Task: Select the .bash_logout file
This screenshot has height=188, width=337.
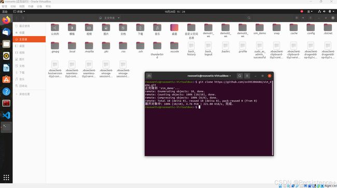Action: pos(208,49)
